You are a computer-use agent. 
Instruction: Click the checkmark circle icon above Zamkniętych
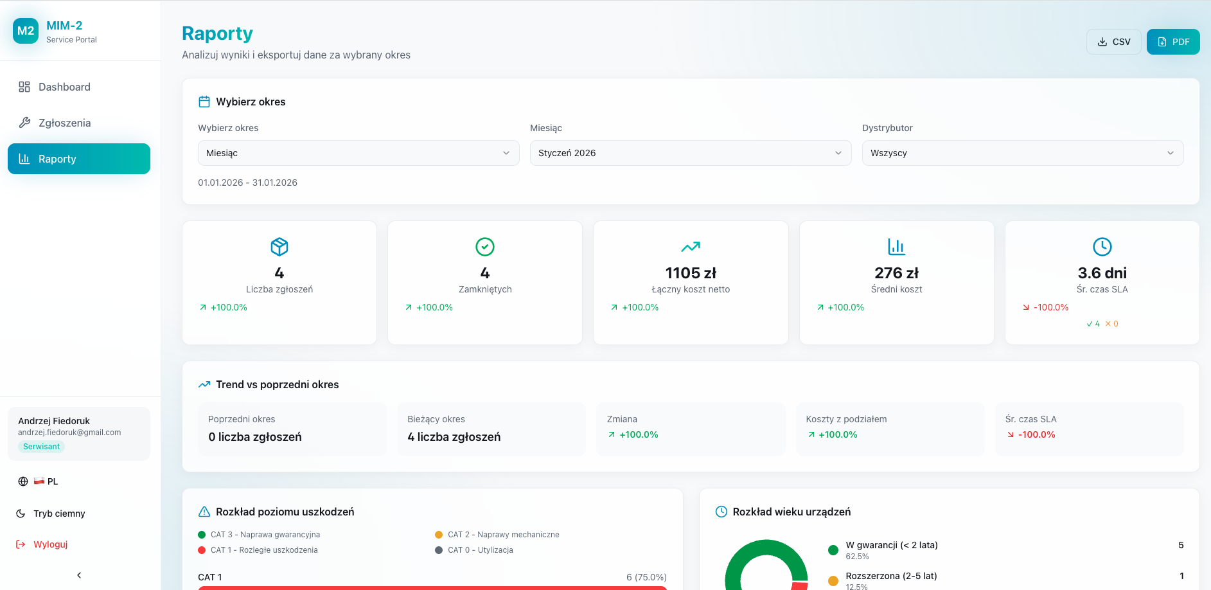click(x=485, y=247)
